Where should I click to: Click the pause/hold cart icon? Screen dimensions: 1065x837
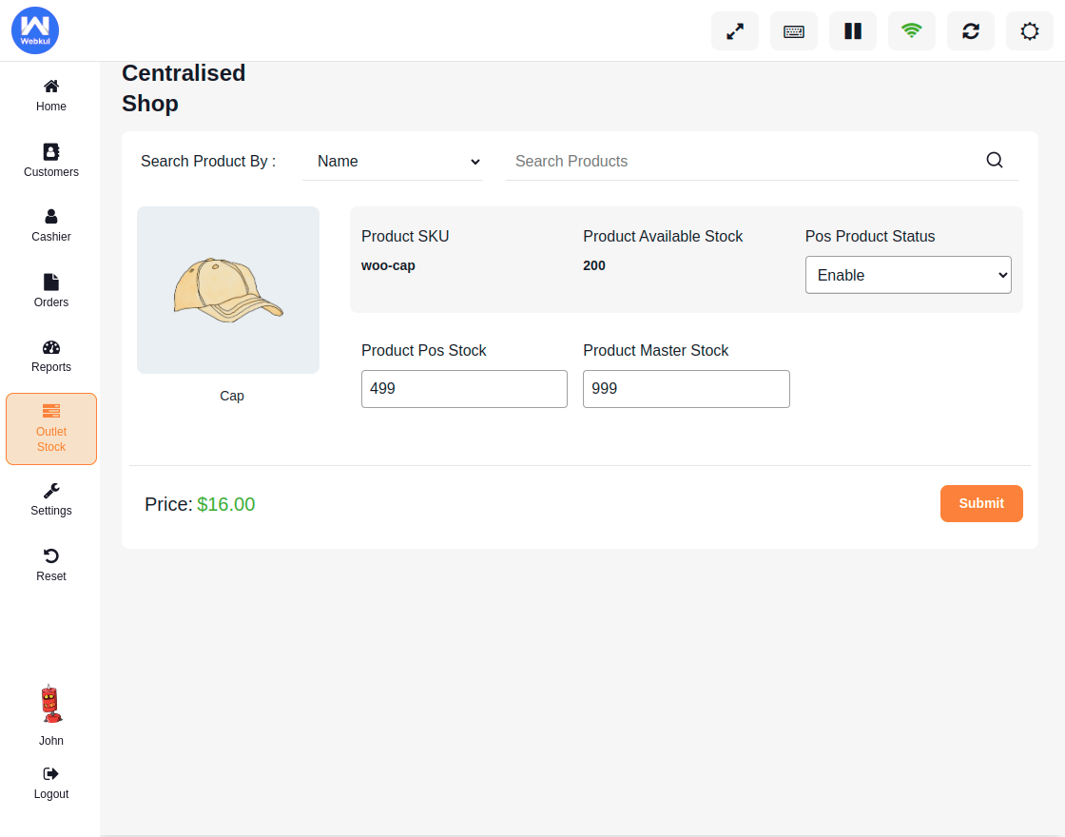853,31
